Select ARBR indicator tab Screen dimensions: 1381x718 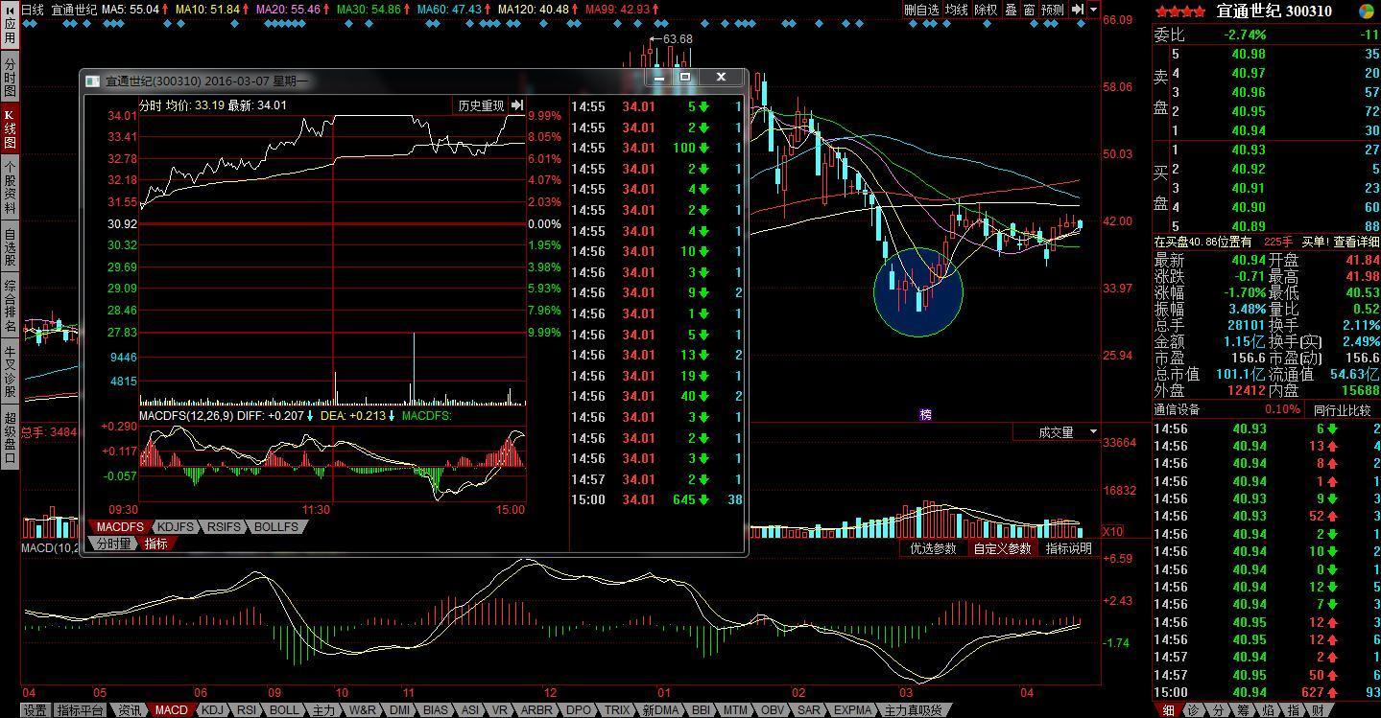coord(536,710)
